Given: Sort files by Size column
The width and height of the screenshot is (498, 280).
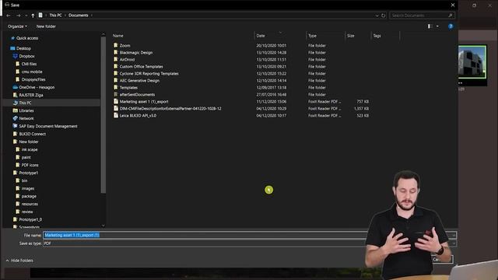Looking at the screenshot, I should point(351,36).
